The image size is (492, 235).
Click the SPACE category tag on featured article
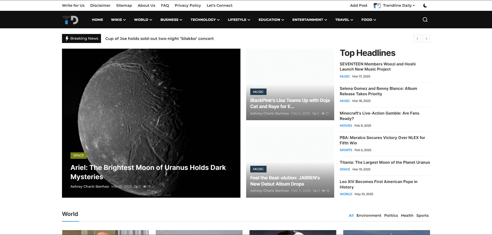point(78,155)
